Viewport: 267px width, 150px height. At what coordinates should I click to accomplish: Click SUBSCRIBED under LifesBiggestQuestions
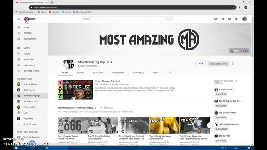(222, 129)
